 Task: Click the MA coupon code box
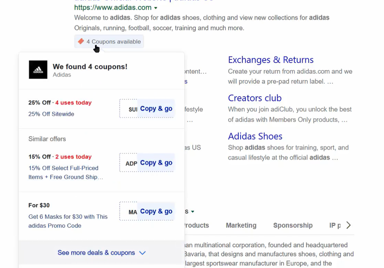pyautogui.click(x=128, y=211)
